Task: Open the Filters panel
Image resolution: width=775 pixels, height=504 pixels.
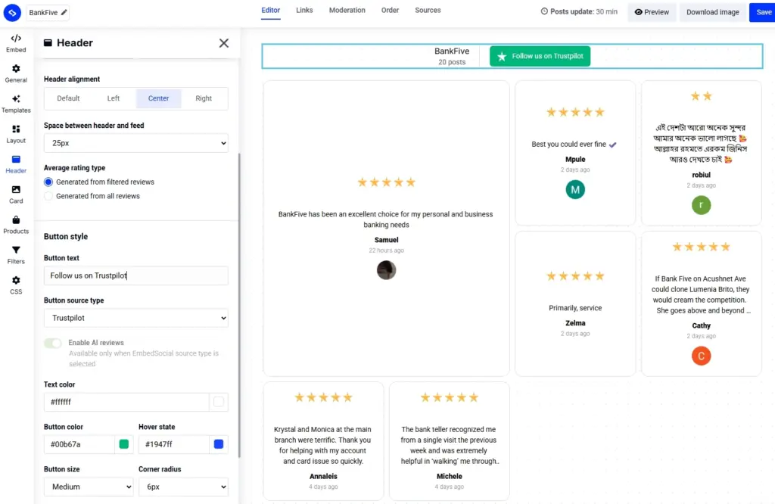Action: pos(16,254)
